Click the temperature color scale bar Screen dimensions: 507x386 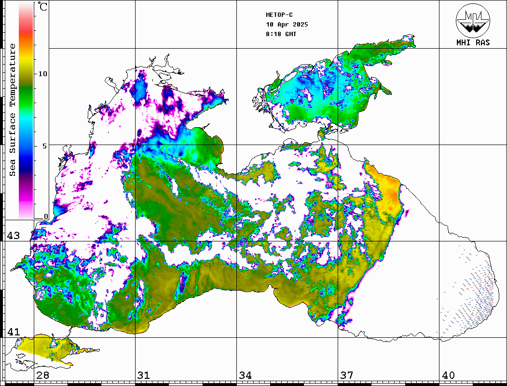(26, 110)
